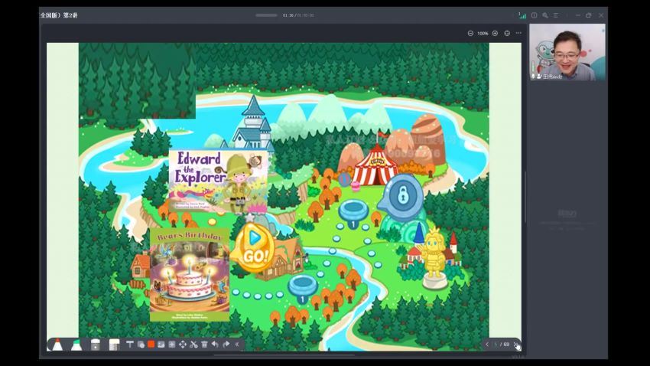The width and height of the screenshot is (650, 366).
Task: Pick the orange-red color swatch
Action: (x=151, y=344)
